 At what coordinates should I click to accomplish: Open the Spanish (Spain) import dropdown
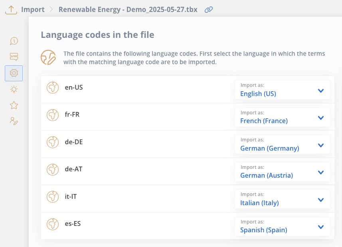[282, 226]
